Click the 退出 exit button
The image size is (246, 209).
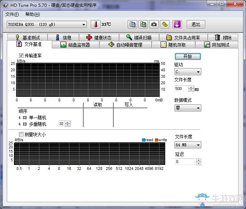[196, 24]
